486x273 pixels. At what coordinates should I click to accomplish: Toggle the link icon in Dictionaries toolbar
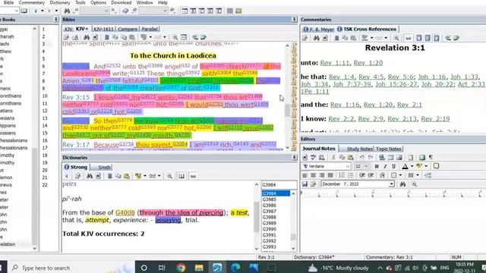click(193, 176)
